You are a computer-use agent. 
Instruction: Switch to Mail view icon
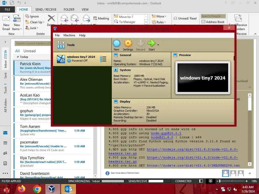tap(5, 133)
